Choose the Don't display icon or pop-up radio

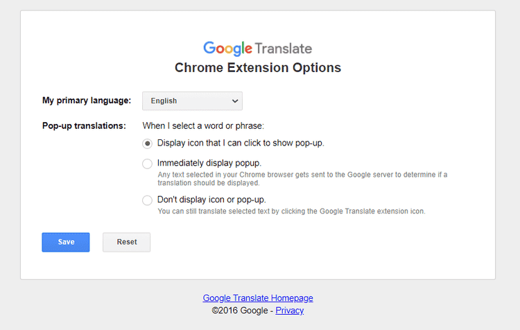[147, 200]
